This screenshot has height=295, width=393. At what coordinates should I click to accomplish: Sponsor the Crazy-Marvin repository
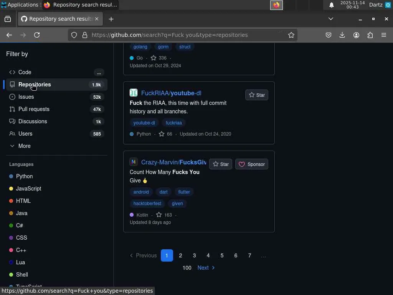pyautogui.click(x=252, y=164)
